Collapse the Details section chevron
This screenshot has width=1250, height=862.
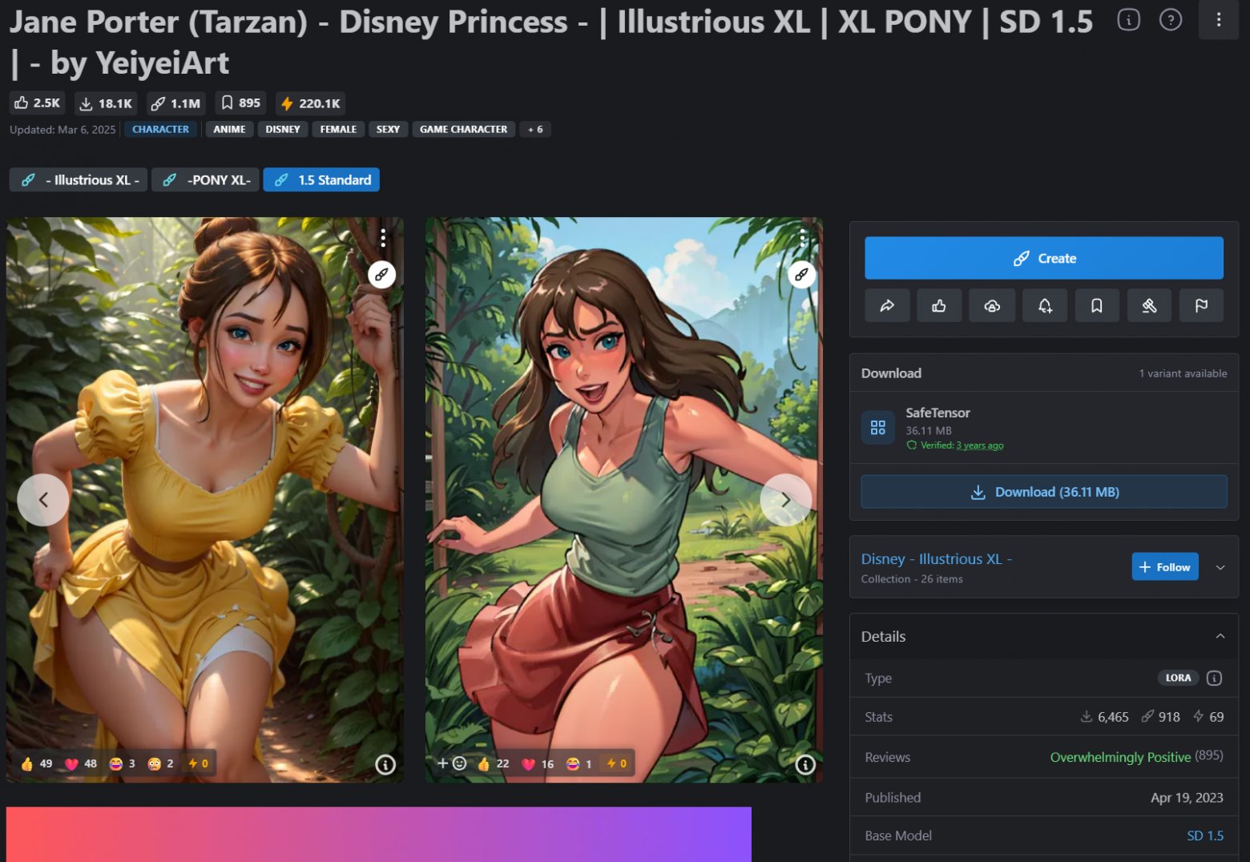point(1220,637)
